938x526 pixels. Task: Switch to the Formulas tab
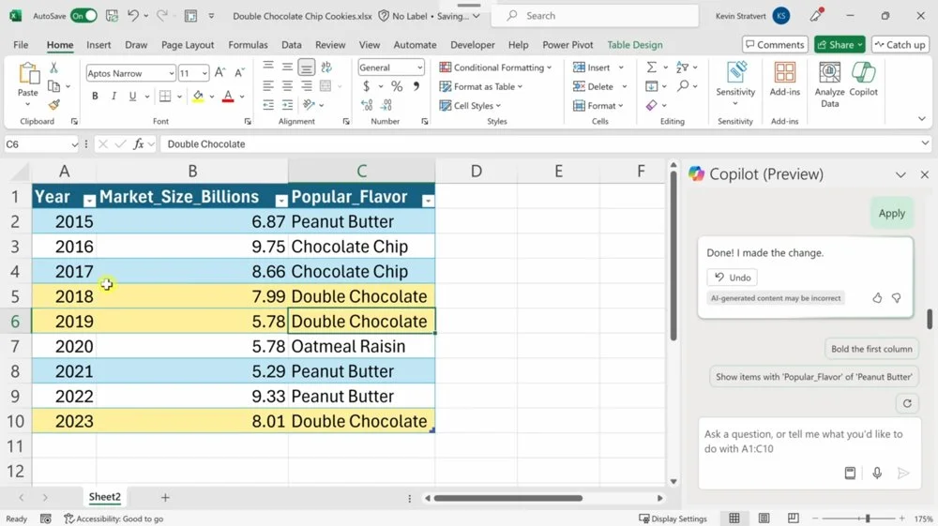point(248,45)
